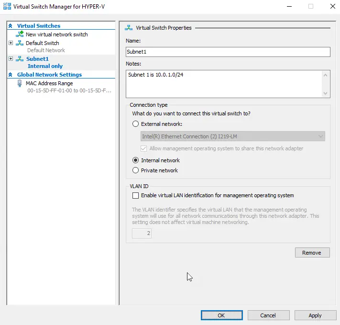Click the MAC range 00-15-5D-FF-01-00 text
340x325 pixels.
69,90
